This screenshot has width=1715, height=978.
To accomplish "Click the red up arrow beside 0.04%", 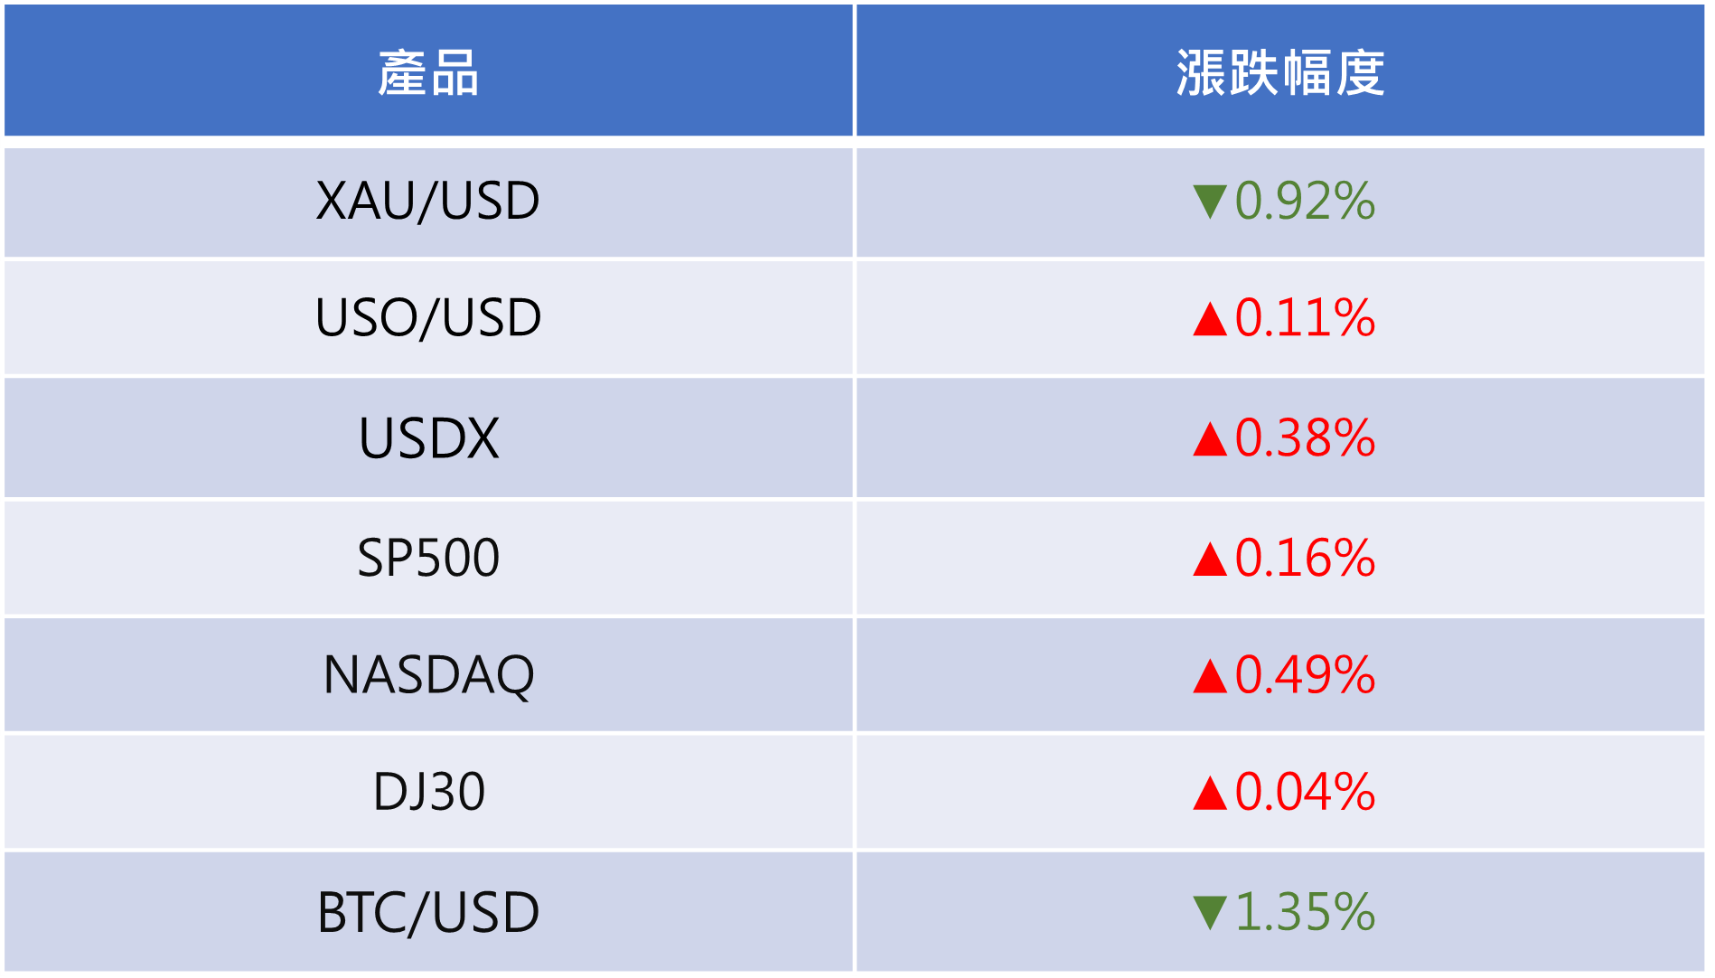I will coord(1209,793).
